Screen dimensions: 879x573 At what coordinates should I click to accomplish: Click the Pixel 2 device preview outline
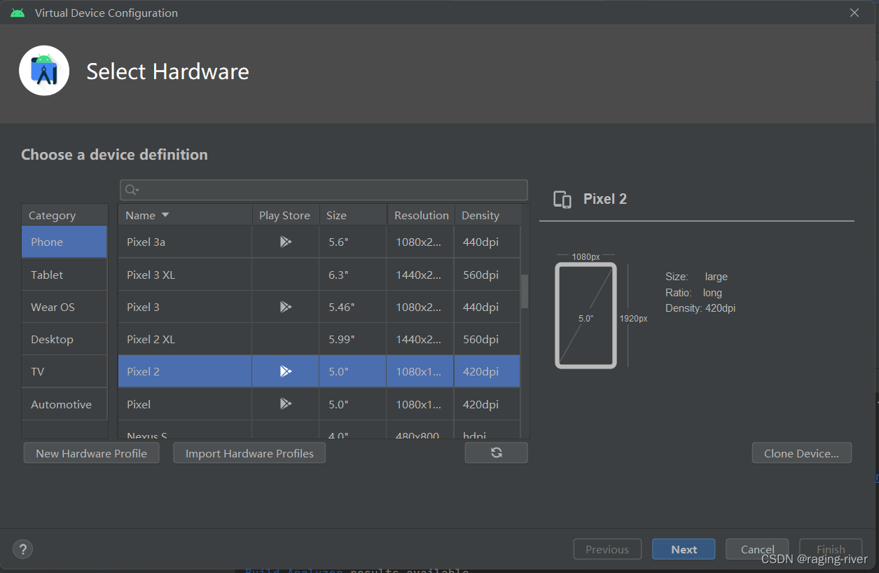[x=586, y=315]
